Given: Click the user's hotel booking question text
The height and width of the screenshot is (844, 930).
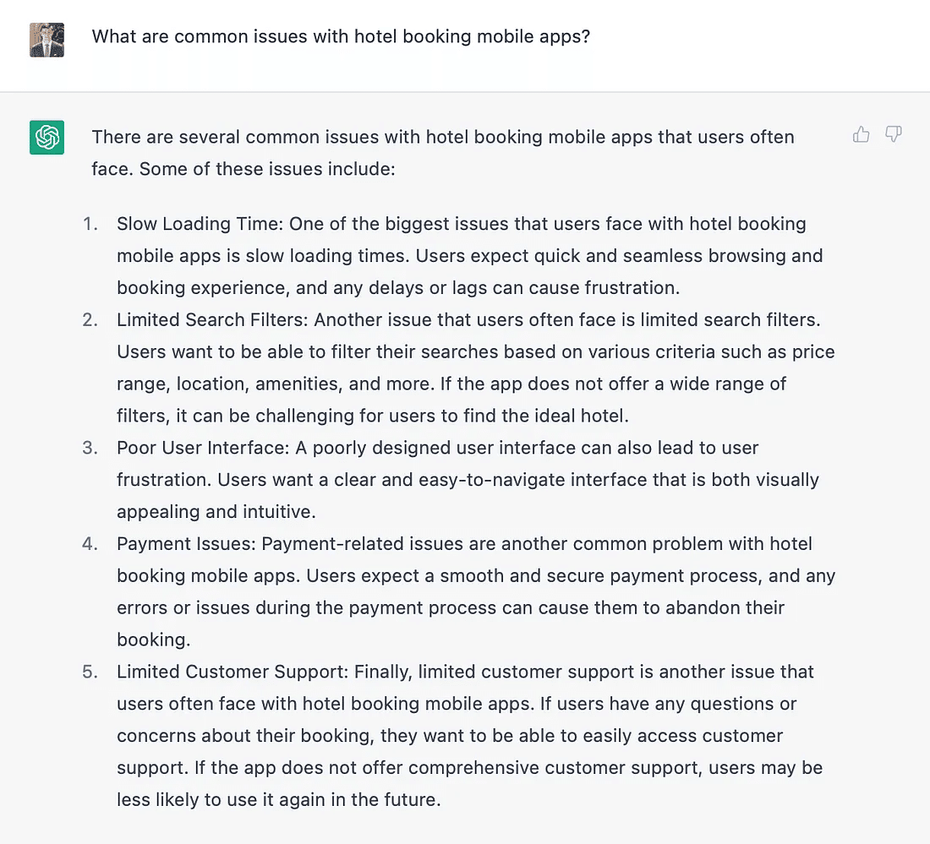Looking at the screenshot, I should point(341,37).
